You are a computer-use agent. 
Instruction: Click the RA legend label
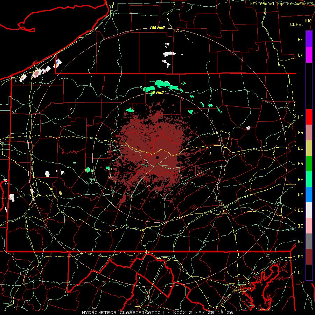point(300,179)
